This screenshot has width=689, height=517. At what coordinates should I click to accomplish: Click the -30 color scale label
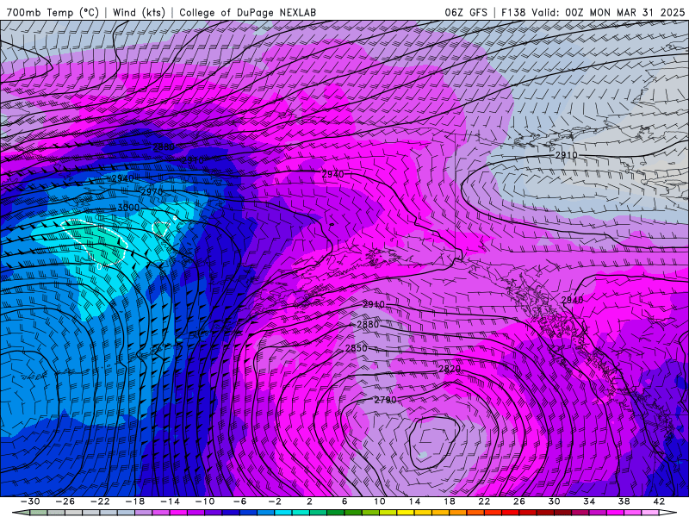coord(30,501)
